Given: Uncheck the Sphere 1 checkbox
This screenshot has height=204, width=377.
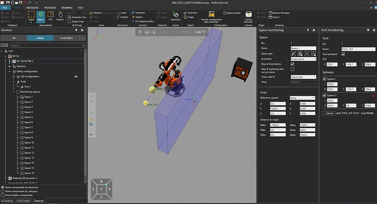Looking at the screenshot, I should (325, 79).
